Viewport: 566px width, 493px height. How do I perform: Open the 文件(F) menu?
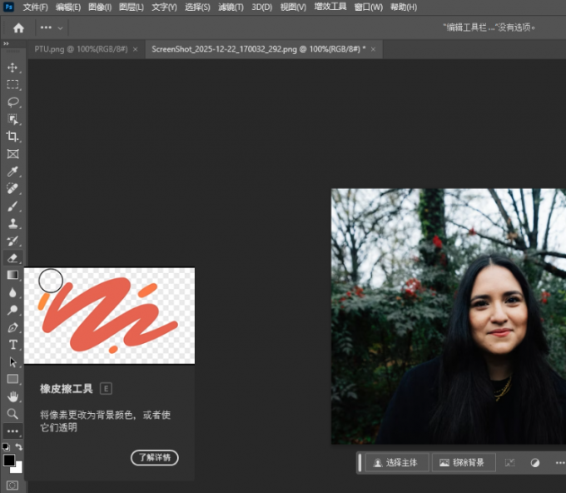click(35, 7)
